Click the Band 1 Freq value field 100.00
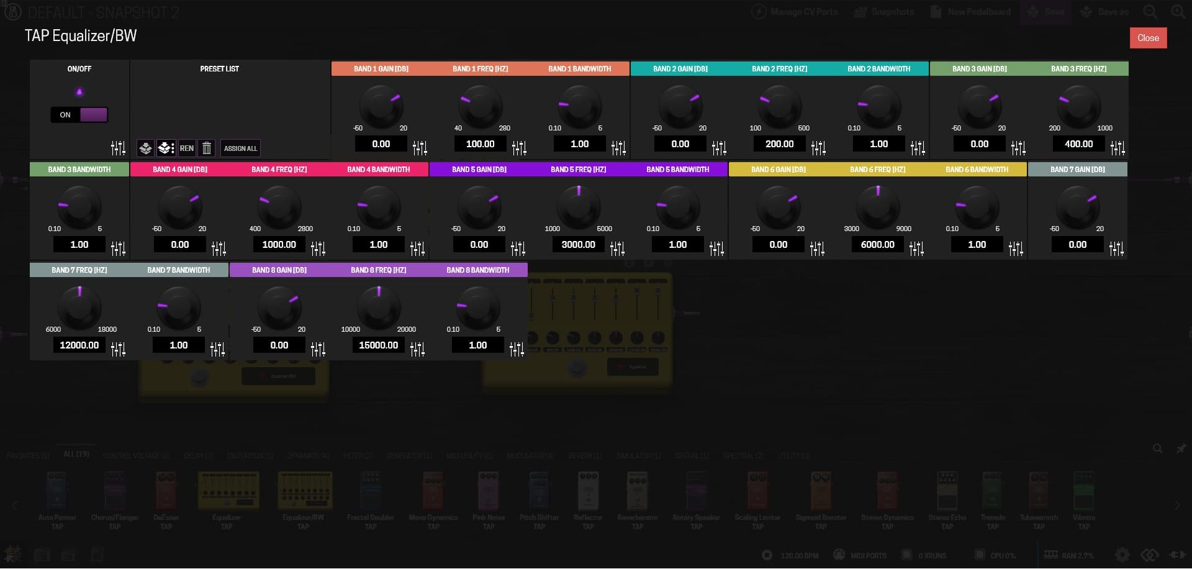Image resolution: width=1192 pixels, height=569 pixels. 481,144
